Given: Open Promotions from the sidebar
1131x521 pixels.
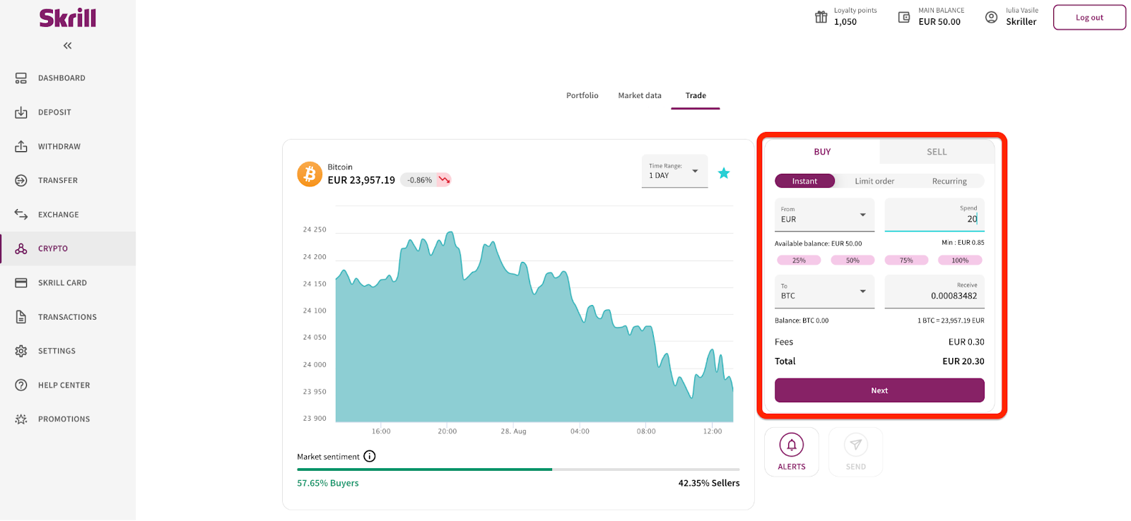Looking at the screenshot, I should (x=68, y=419).
